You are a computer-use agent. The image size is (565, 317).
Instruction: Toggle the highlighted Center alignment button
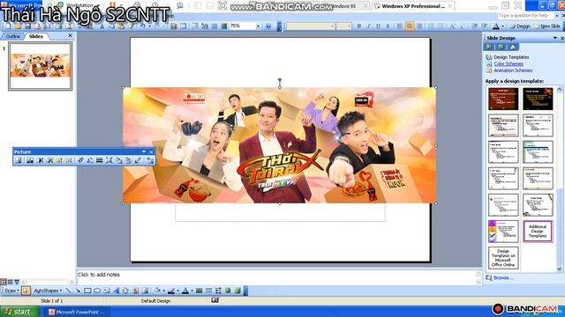[x=410, y=26]
